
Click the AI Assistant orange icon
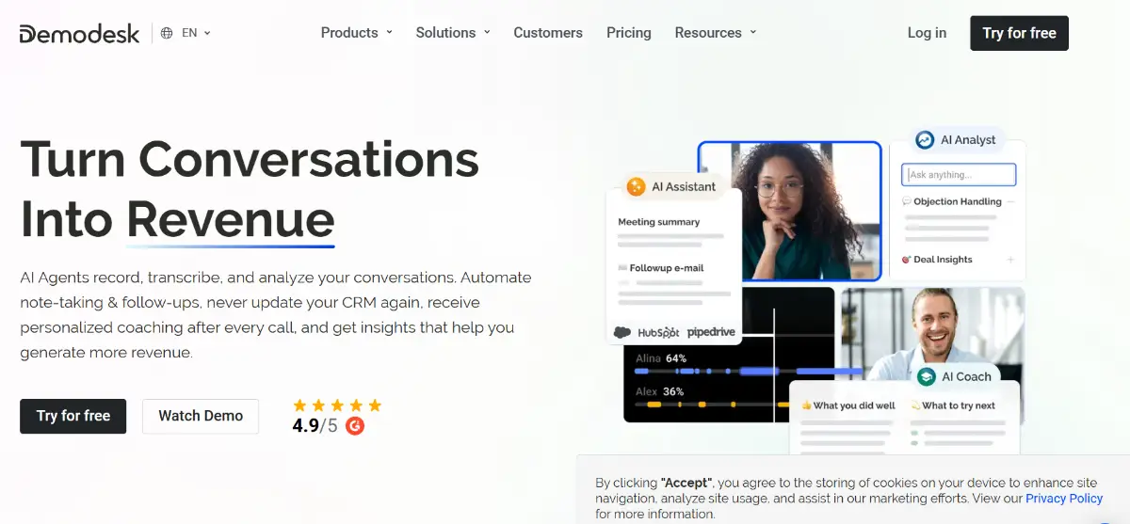636,186
